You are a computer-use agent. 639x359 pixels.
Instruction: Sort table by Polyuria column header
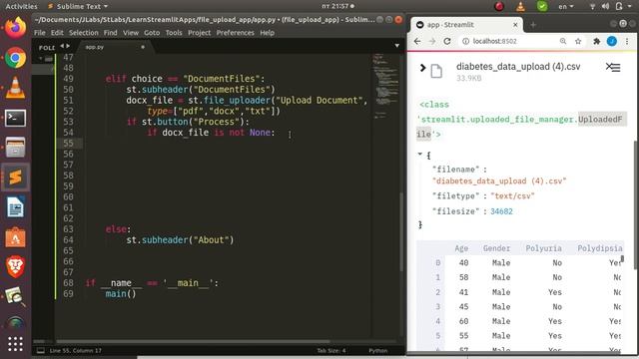[543, 248]
